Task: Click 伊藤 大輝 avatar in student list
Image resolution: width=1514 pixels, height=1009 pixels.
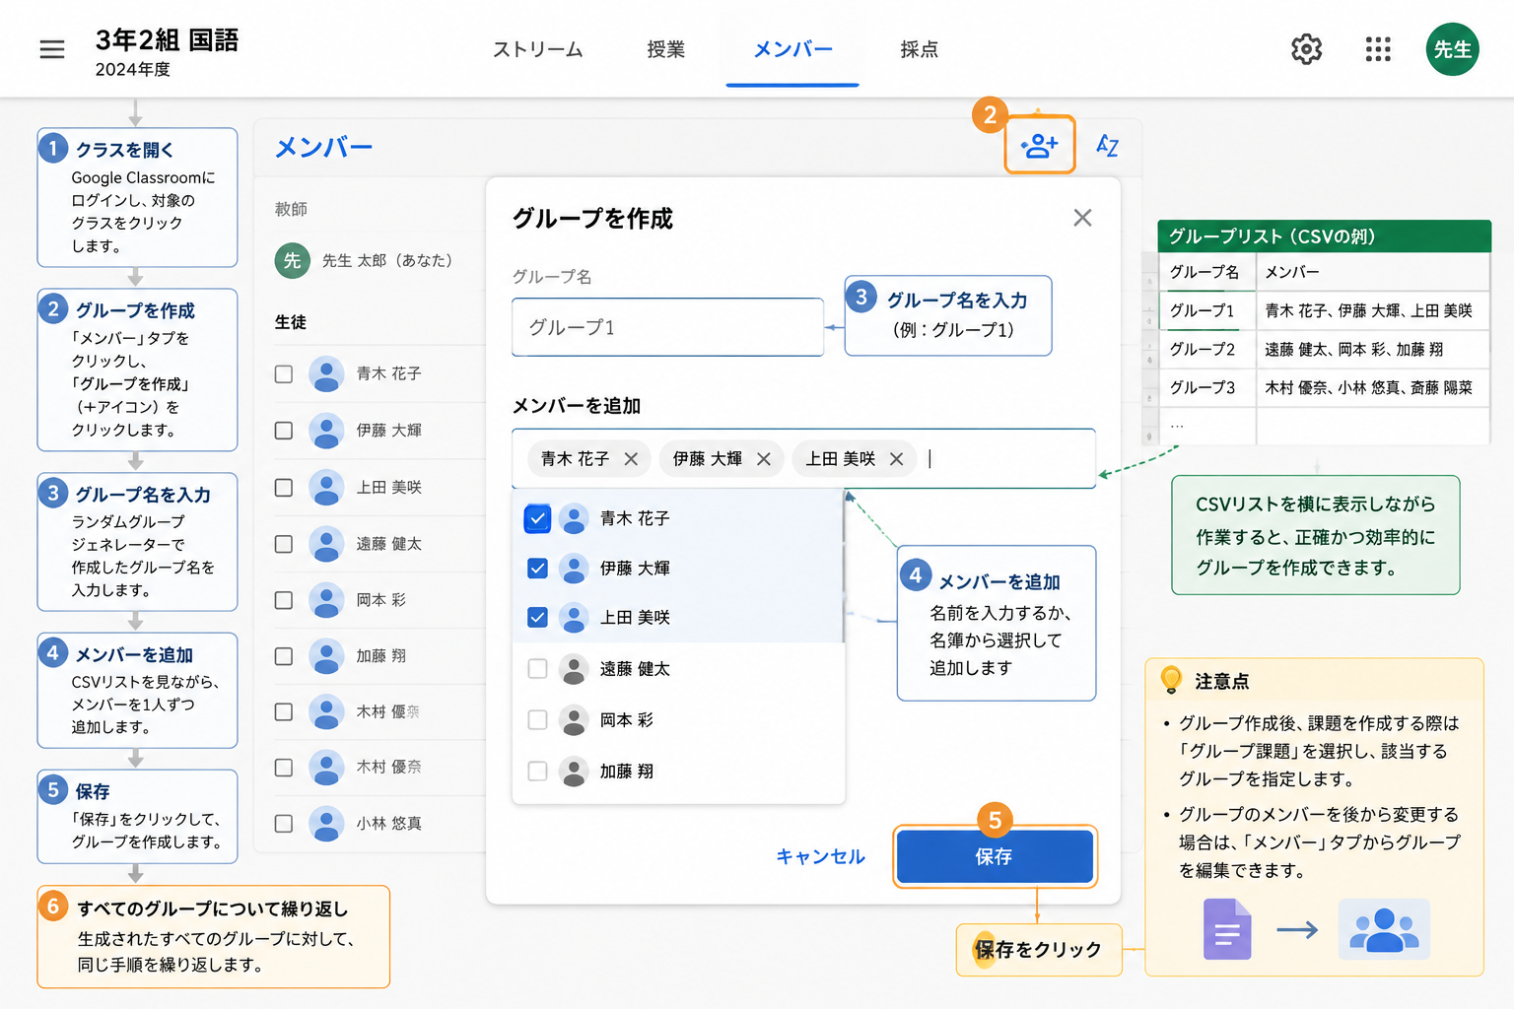Action: [326, 431]
